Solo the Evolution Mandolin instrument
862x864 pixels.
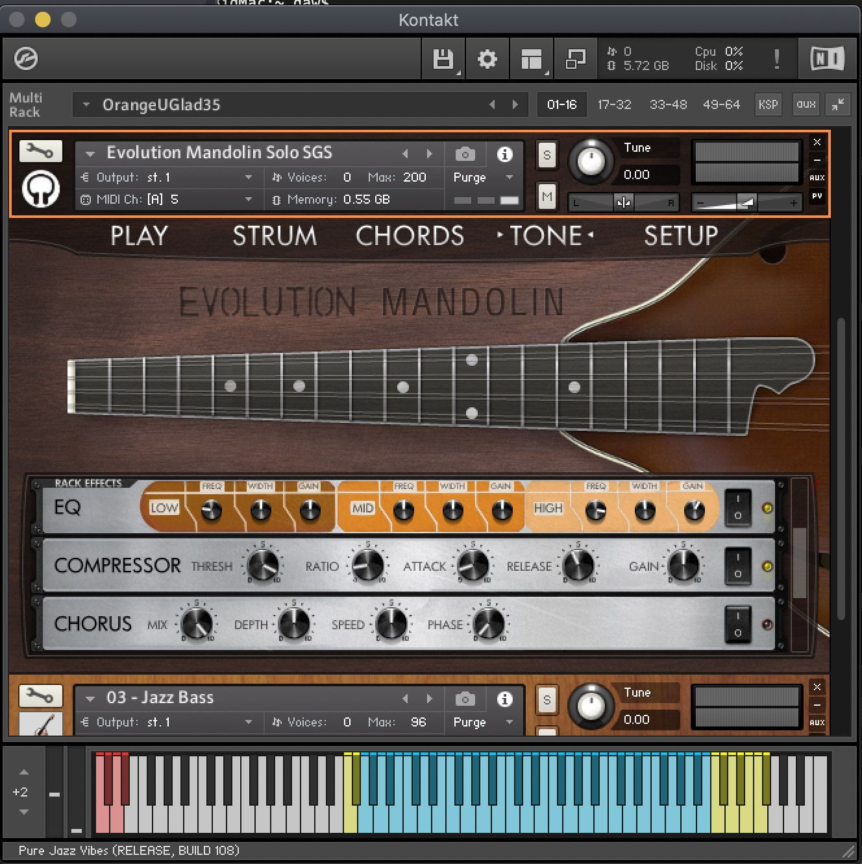547,155
